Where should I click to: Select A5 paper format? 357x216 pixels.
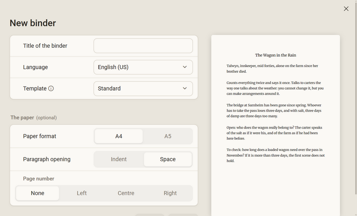(x=168, y=136)
